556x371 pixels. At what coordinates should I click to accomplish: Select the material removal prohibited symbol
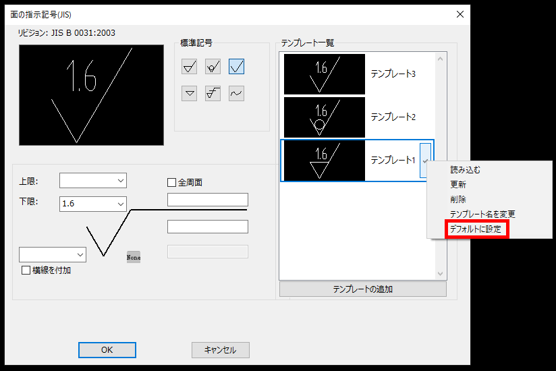point(213,66)
